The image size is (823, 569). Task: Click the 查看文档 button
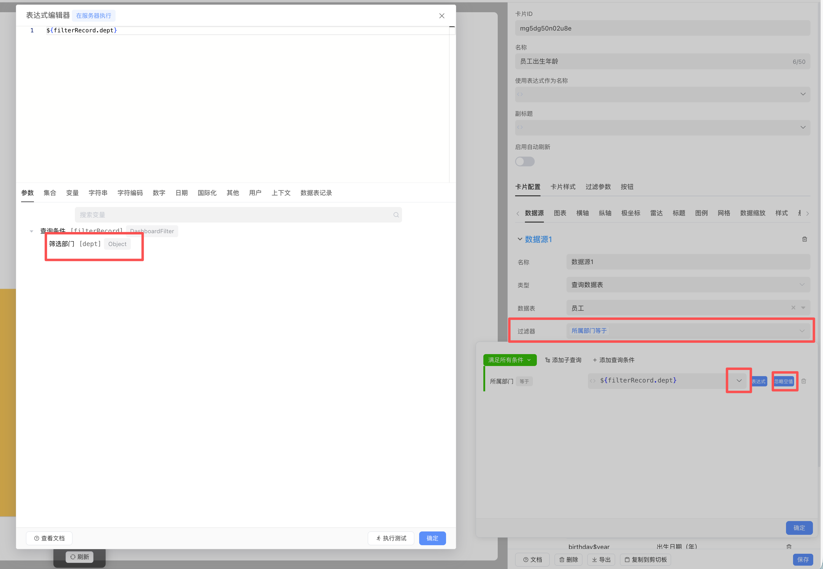[x=49, y=538]
